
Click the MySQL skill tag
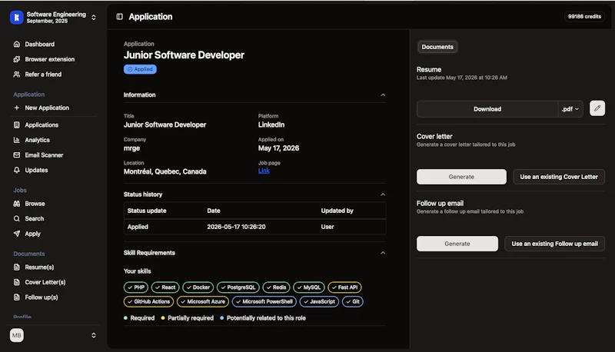[x=309, y=287]
